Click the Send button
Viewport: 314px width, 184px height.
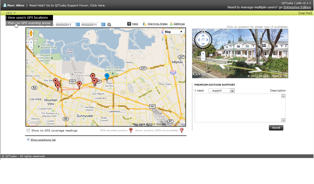pos(276,128)
